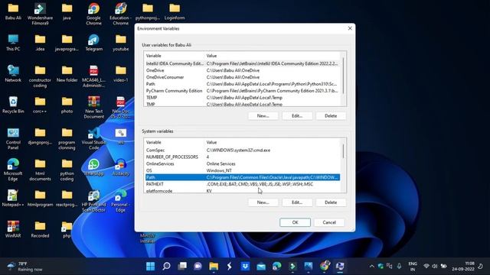Select the MCA646 PDF file on desktop
The height and width of the screenshot is (275, 490).
[x=93, y=76]
